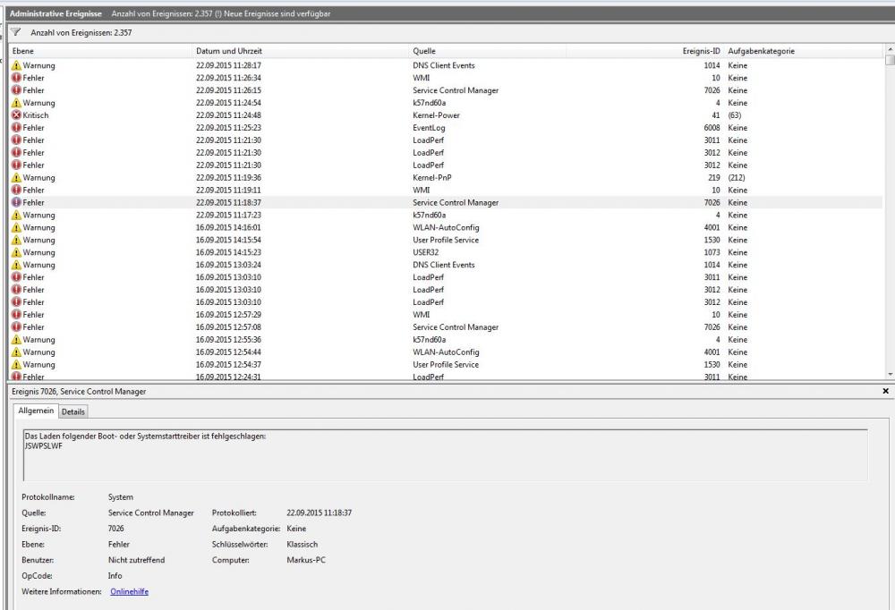Switch to the Details tab
The image size is (895, 610).
click(73, 411)
